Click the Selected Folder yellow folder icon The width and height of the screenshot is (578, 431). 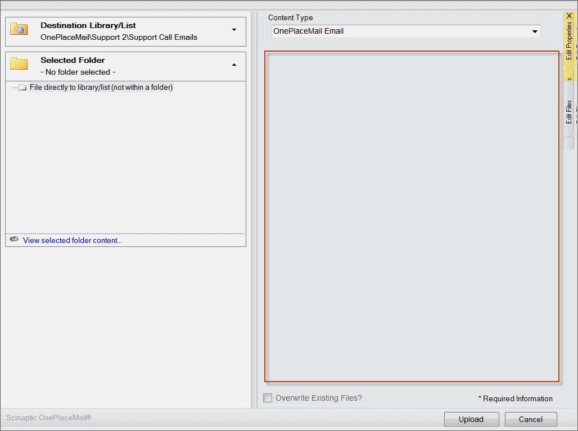coord(19,63)
